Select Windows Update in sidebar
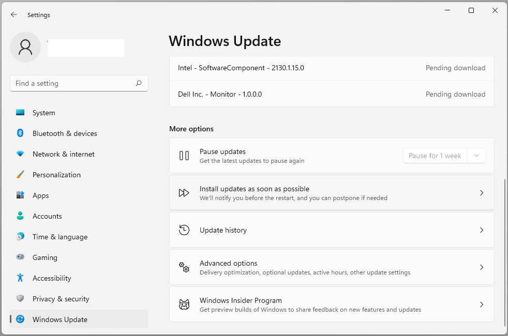 [79, 319]
